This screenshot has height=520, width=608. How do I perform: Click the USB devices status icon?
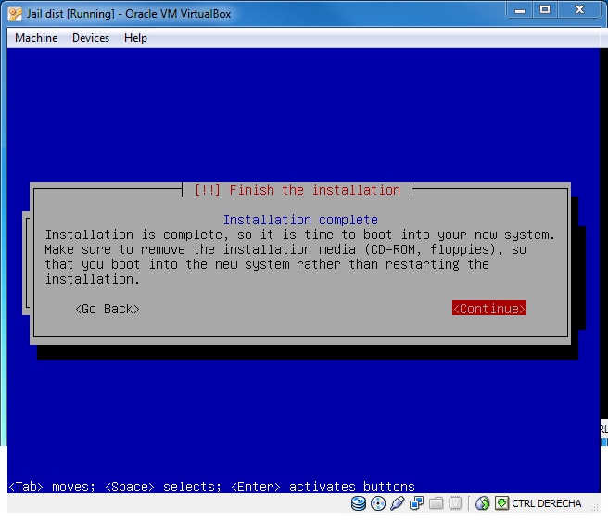coord(397,503)
